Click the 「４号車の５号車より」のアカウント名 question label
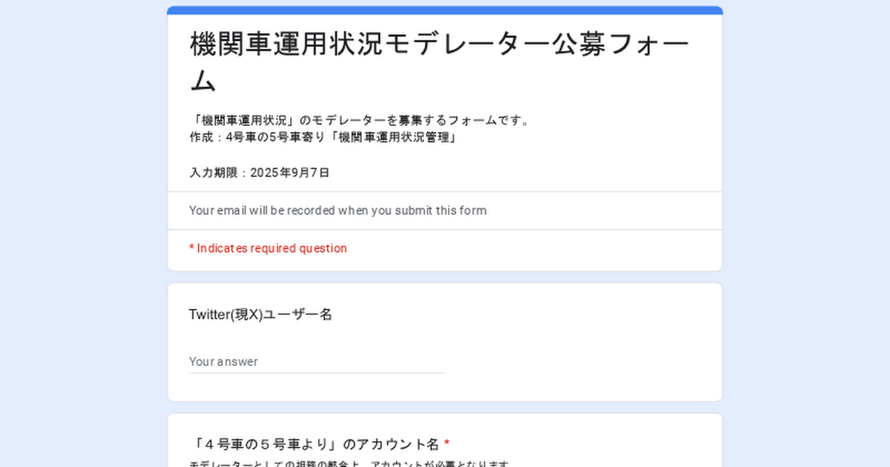890x467 pixels. tap(315, 444)
